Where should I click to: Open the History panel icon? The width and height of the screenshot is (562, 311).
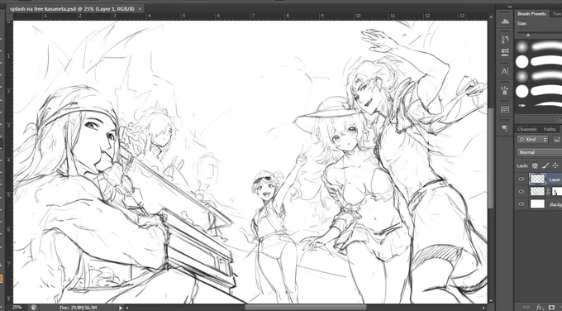click(505, 39)
